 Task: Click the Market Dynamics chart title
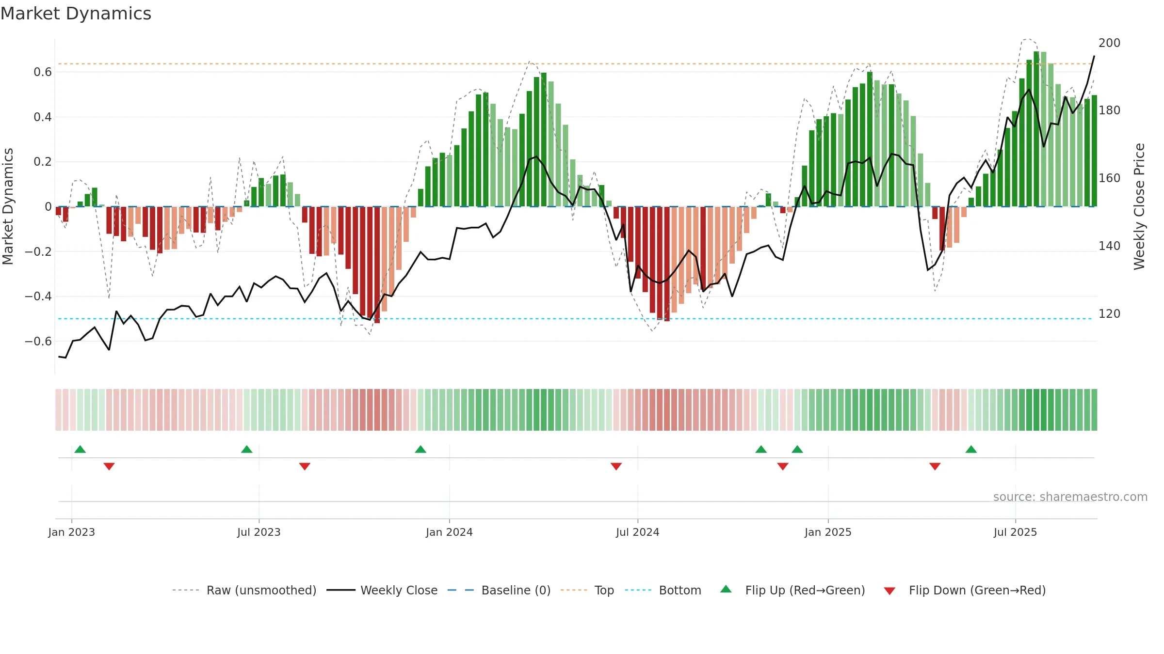[x=76, y=14]
